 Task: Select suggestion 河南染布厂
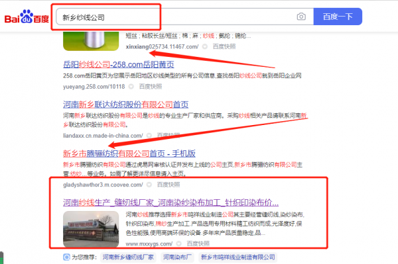pyautogui.click(x=177, y=257)
